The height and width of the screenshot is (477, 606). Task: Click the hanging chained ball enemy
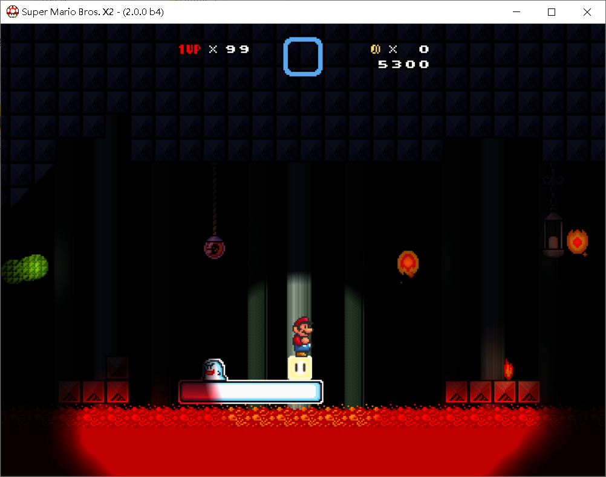click(x=215, y=248)
